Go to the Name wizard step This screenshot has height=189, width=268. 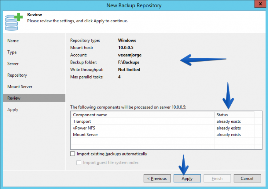coord(13,41)
